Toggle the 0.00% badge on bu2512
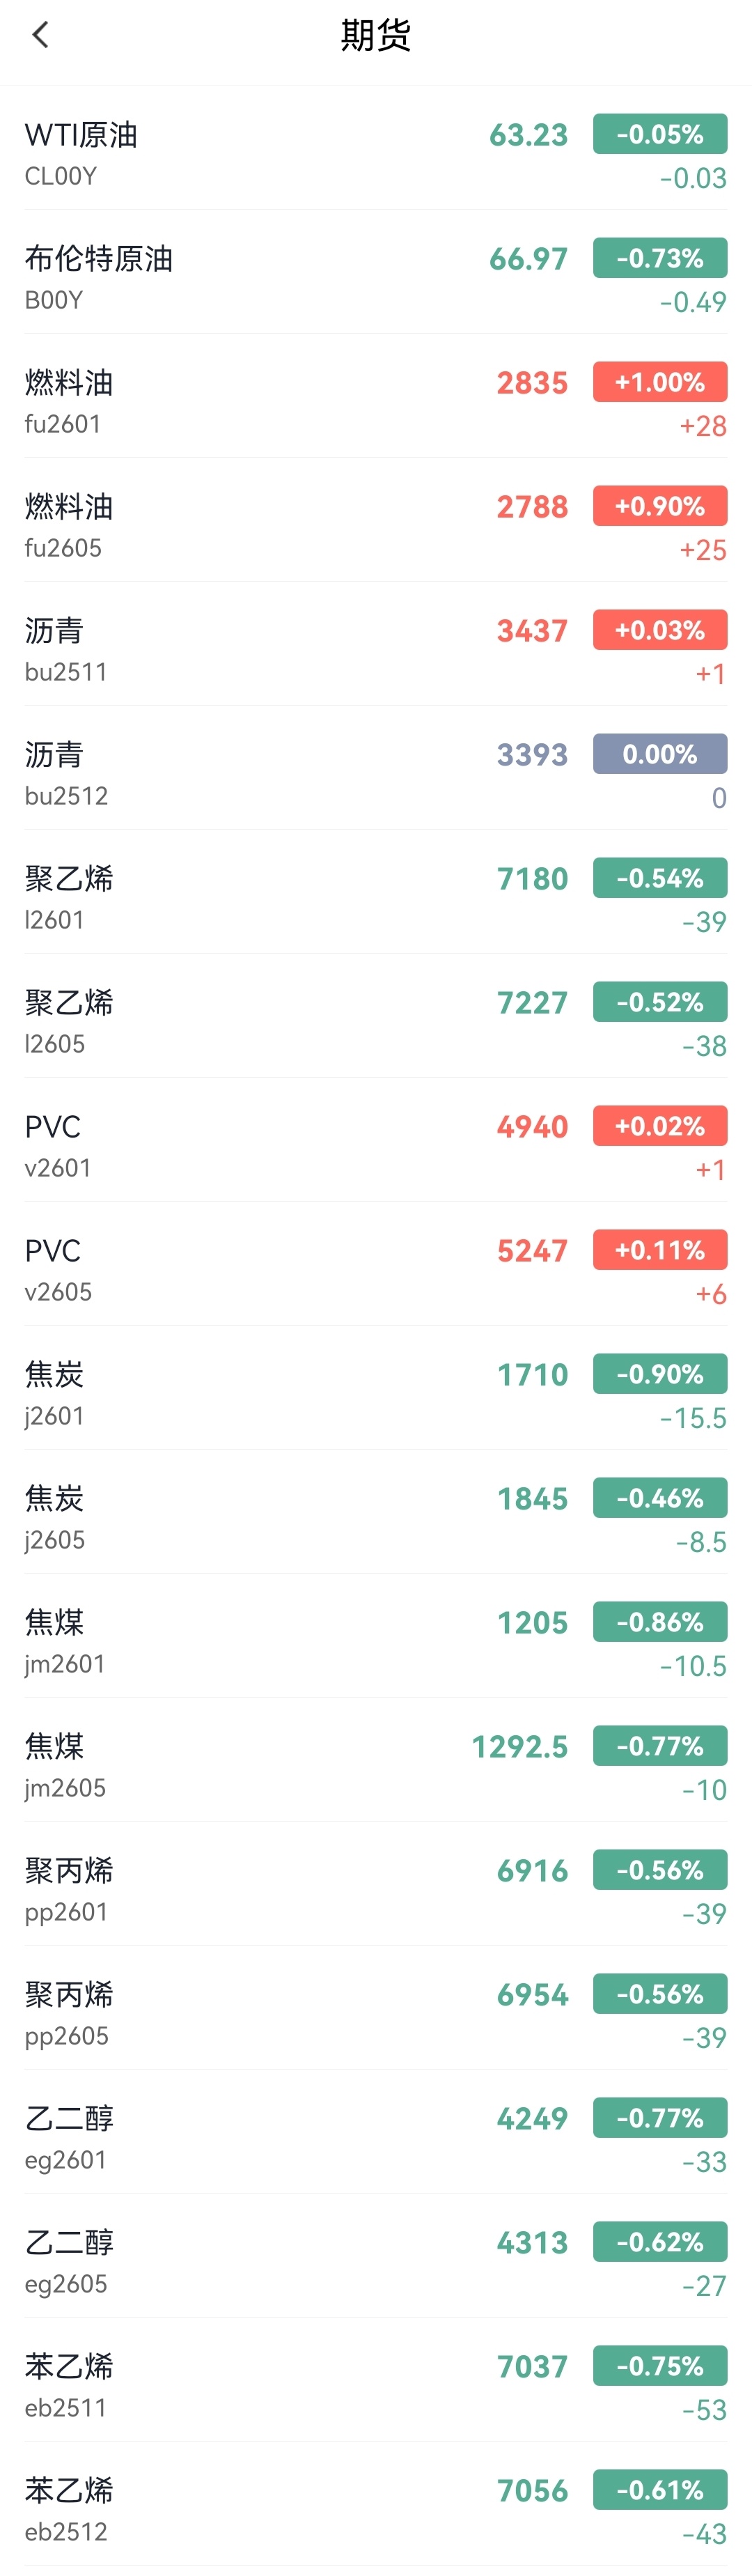 tap(659, 754)
